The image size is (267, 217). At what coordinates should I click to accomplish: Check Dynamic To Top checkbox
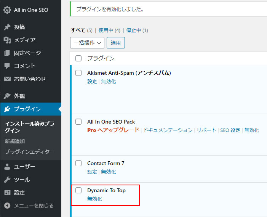[x=78, y=190]
